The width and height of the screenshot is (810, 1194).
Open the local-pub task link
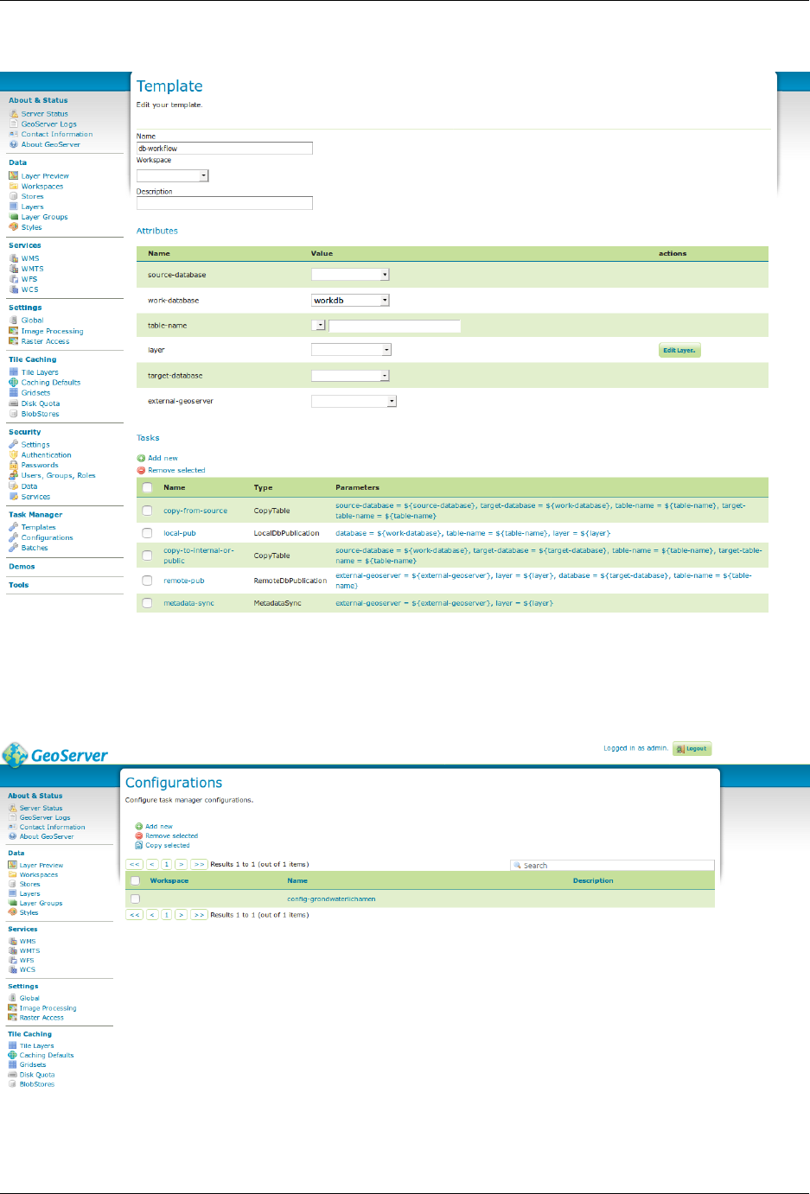tap(180, 533)
